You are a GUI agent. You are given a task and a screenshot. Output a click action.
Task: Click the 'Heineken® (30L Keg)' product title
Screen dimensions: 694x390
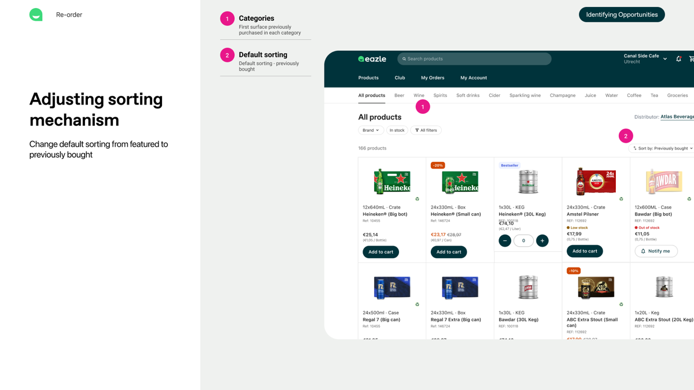pyautogui.click(x=522, y=214)
